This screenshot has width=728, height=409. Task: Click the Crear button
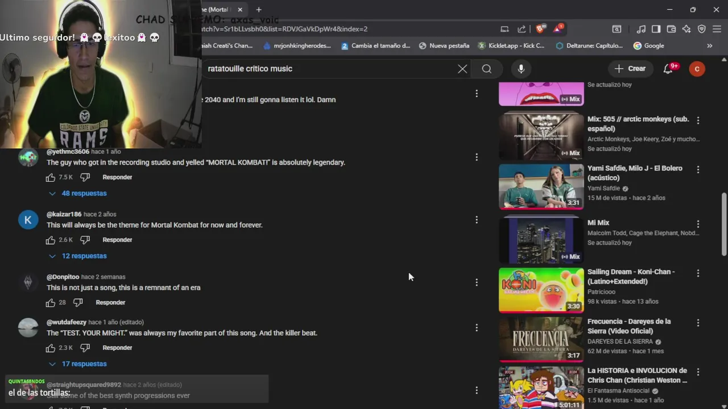tap(630, 69)
